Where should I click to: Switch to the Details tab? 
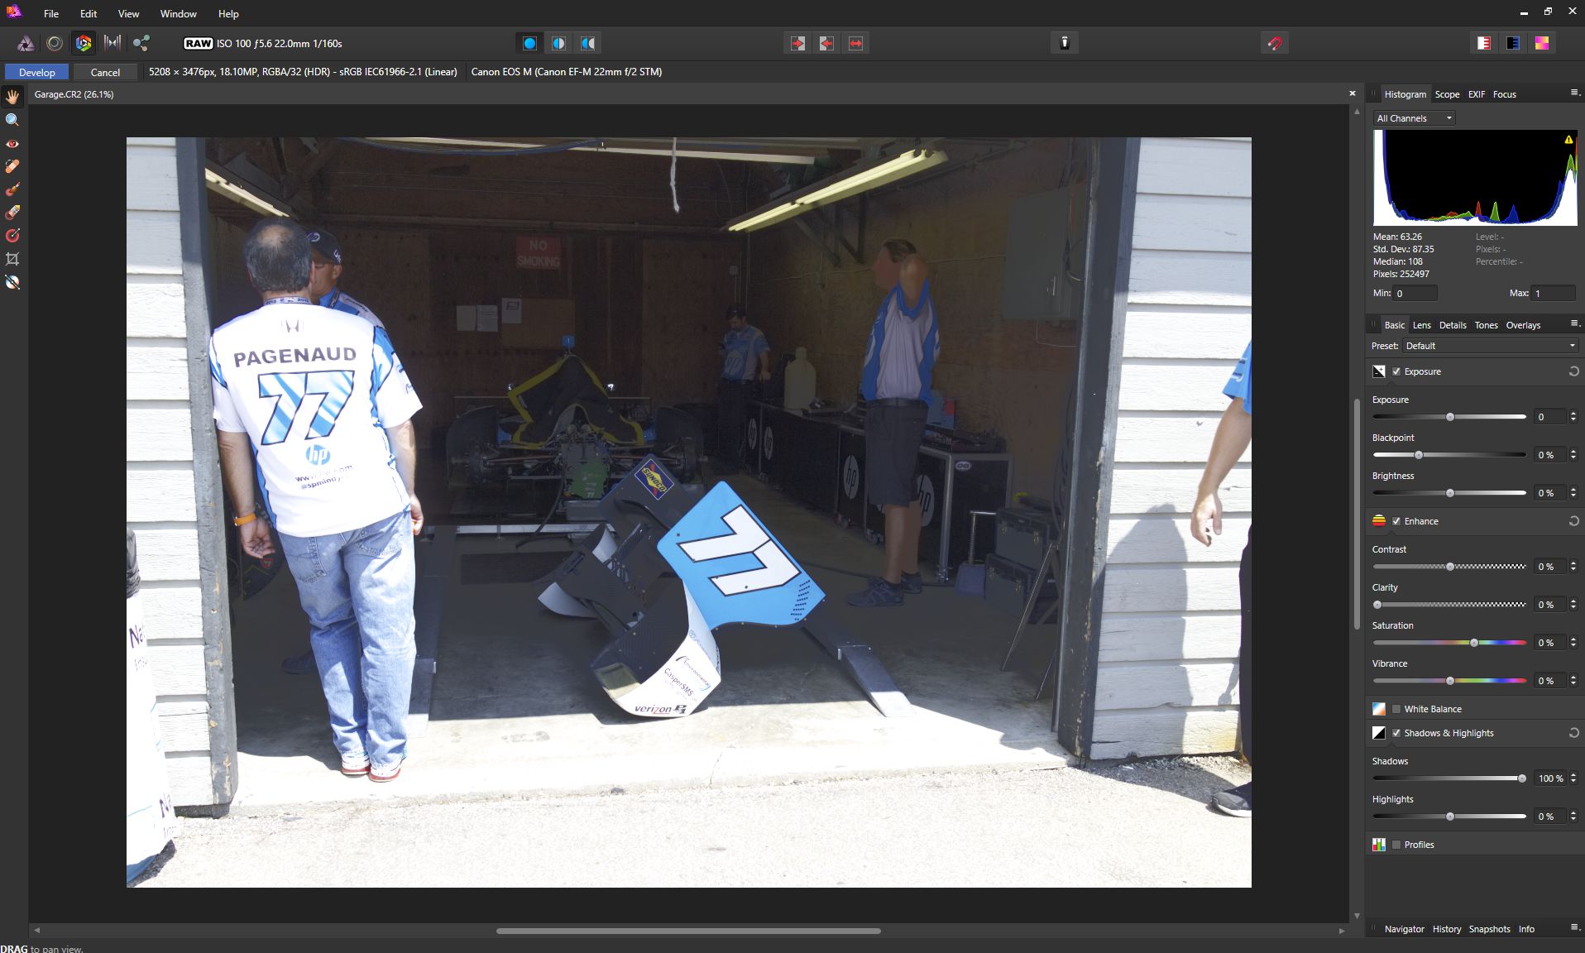(1452, 325)
